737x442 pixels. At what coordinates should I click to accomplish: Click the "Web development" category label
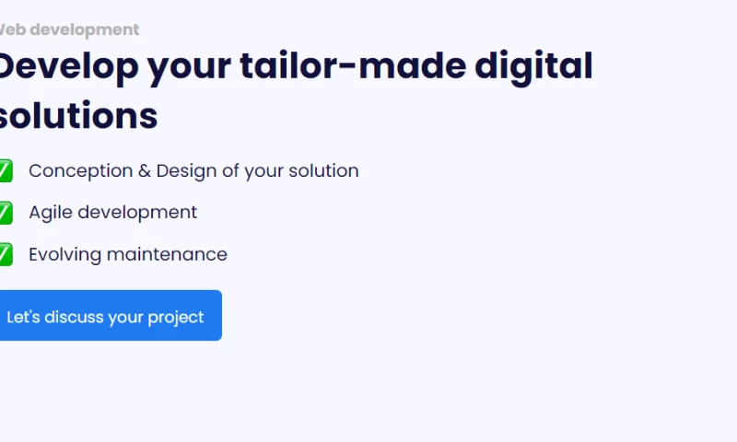tap(69, 29)
